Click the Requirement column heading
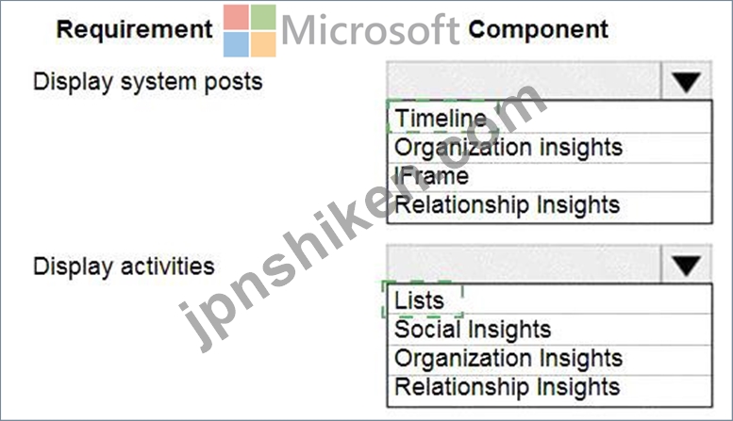 point(135,29)
